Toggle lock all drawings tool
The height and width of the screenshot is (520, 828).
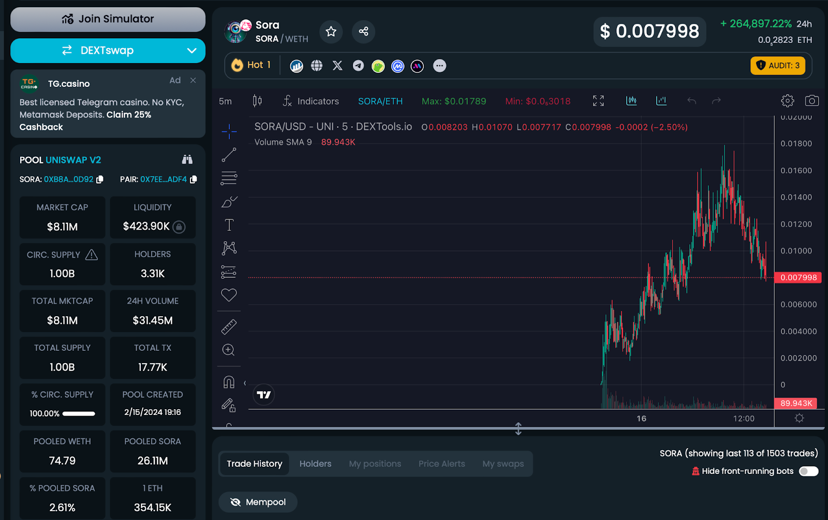[x=229, y=405]
